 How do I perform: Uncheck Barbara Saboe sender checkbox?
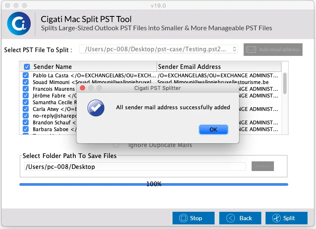tap(26, 129)
